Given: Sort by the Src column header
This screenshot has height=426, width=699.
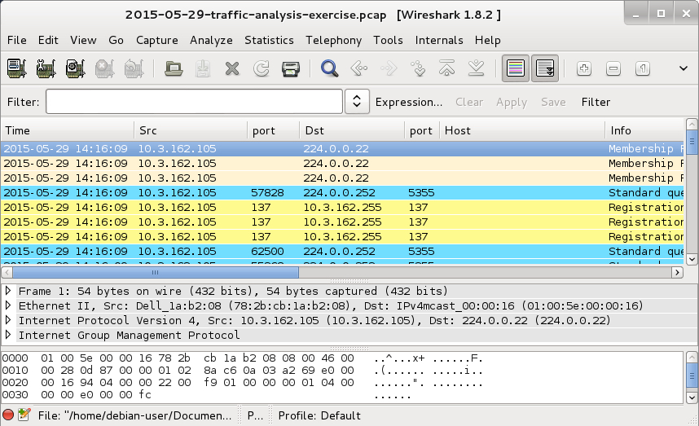Looking at the screenshot, I should click(x=191, y=130).
